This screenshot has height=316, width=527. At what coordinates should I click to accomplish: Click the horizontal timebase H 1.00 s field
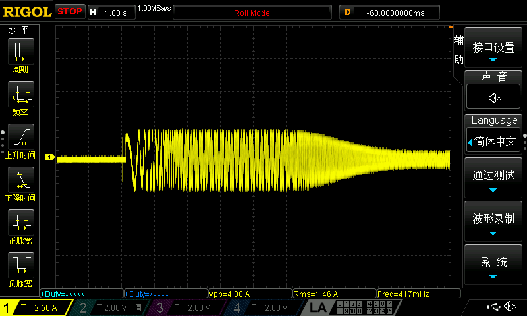111,13
